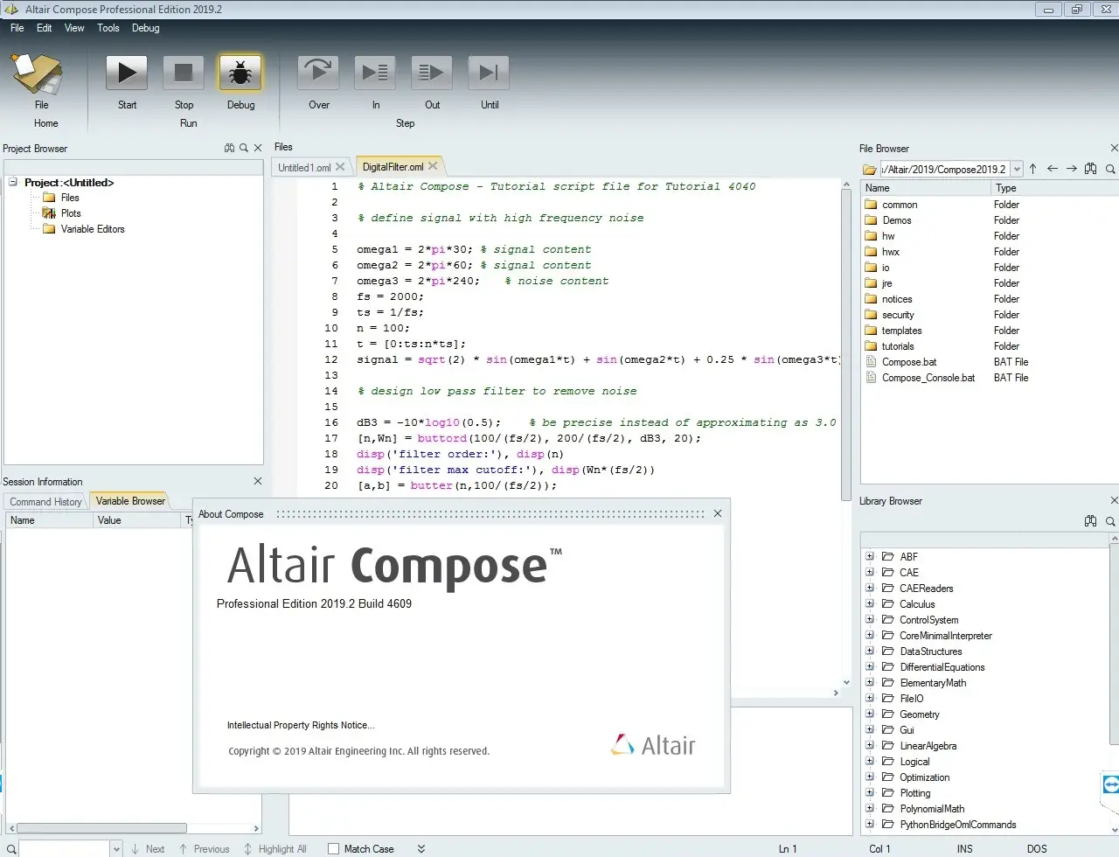Select the Variable Editors project item
This screenshot has height=857, width=1119.
[x=92, y=229]
